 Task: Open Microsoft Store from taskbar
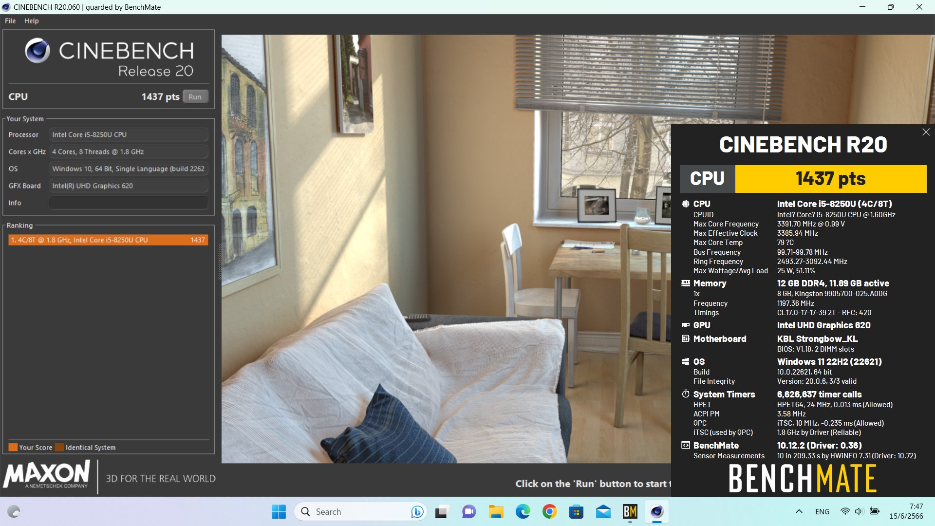point(576,511)
